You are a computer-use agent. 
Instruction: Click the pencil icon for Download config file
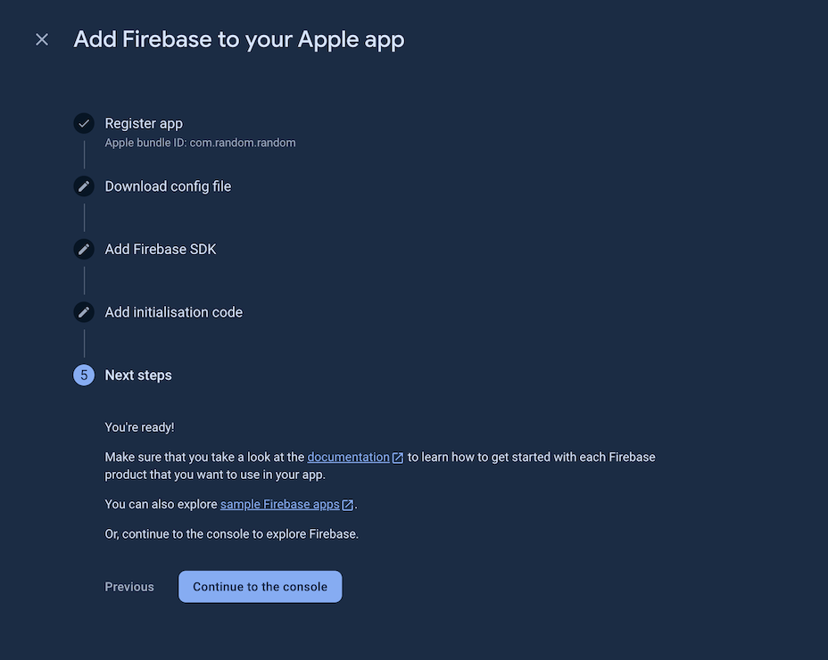(84, 186)
